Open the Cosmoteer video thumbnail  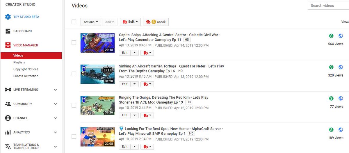coord(97,43)
